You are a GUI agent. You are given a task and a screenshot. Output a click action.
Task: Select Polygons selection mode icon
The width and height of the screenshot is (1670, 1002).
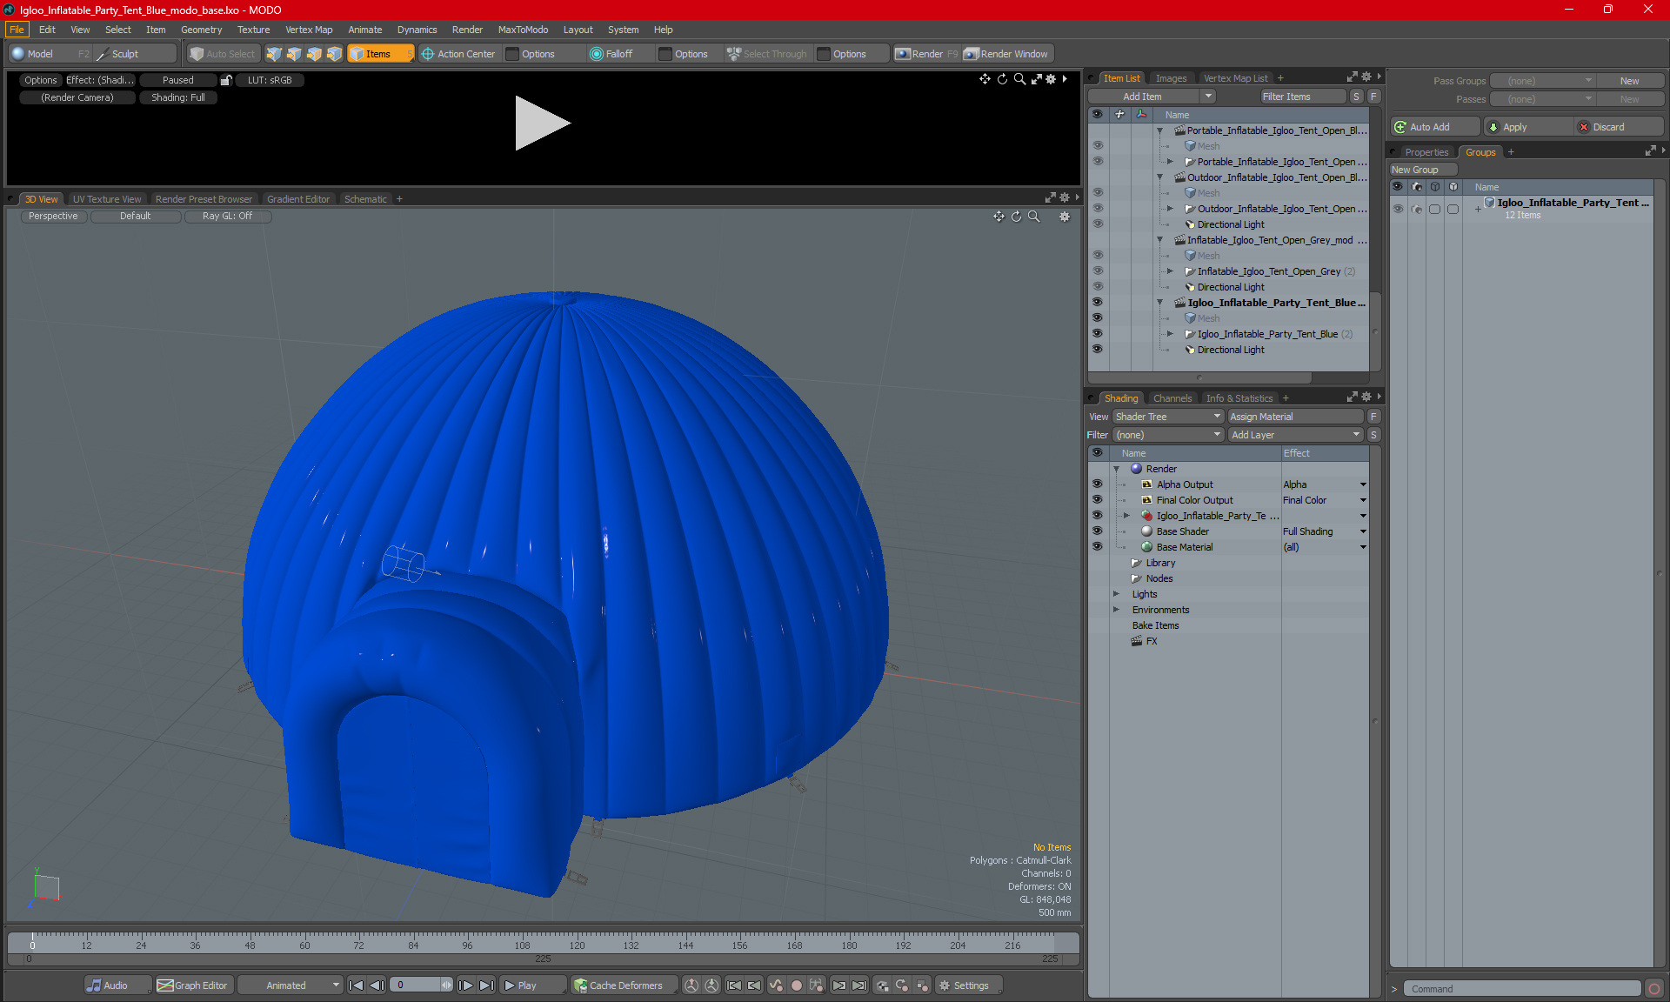click(314, 54)
